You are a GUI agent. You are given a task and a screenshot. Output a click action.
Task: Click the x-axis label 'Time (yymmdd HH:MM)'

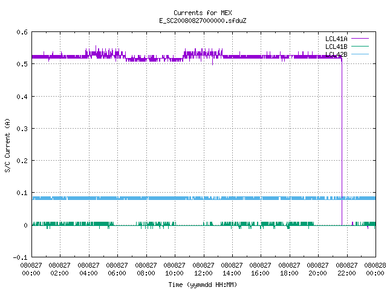coord(203,285)
